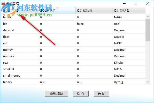The width and height of the screenshot is (154, 103).
Task: Click the 'Single' C# type cell
Action: (x=129, y=63)
